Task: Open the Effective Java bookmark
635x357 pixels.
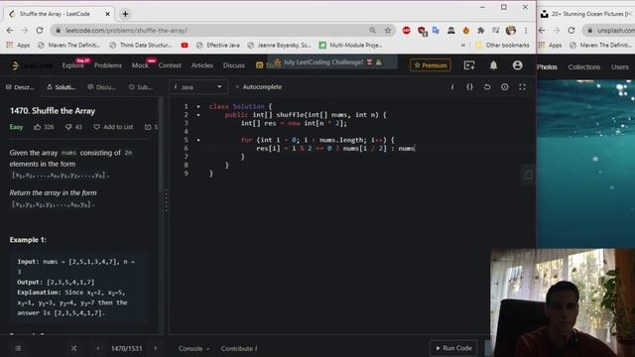Action: (x=218, y=45)
